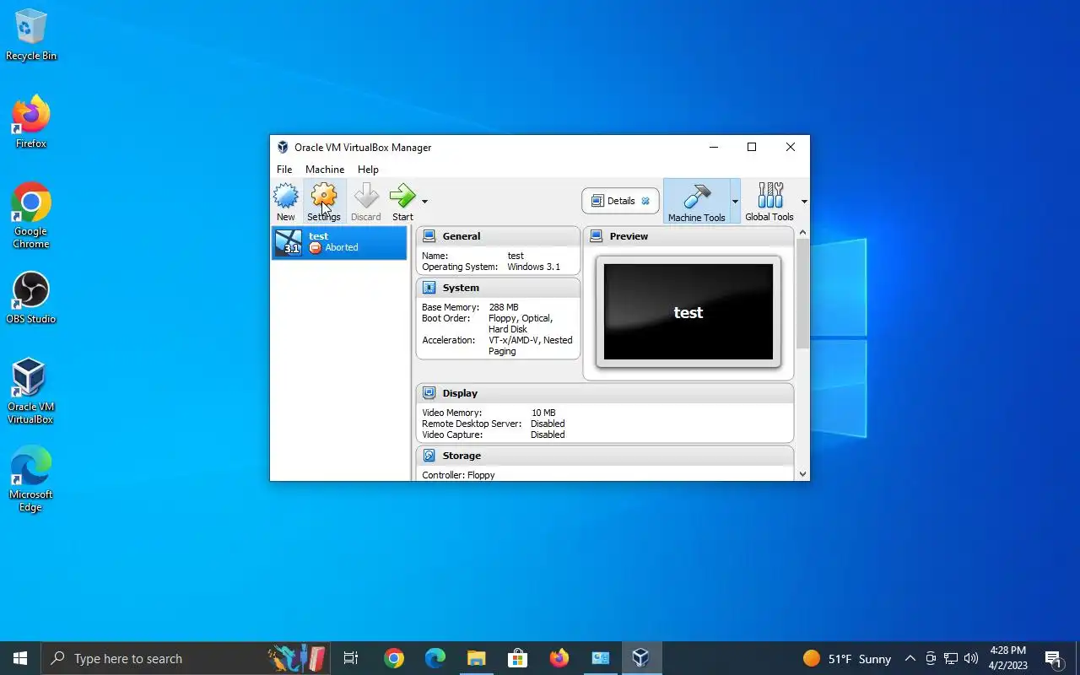Click the test VM preview thumbnail
Screen dimensions: 1080x675
pos(688,312)
